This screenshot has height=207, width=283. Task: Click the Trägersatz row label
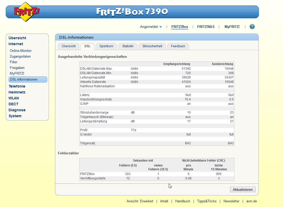click(x=88, y=143)
